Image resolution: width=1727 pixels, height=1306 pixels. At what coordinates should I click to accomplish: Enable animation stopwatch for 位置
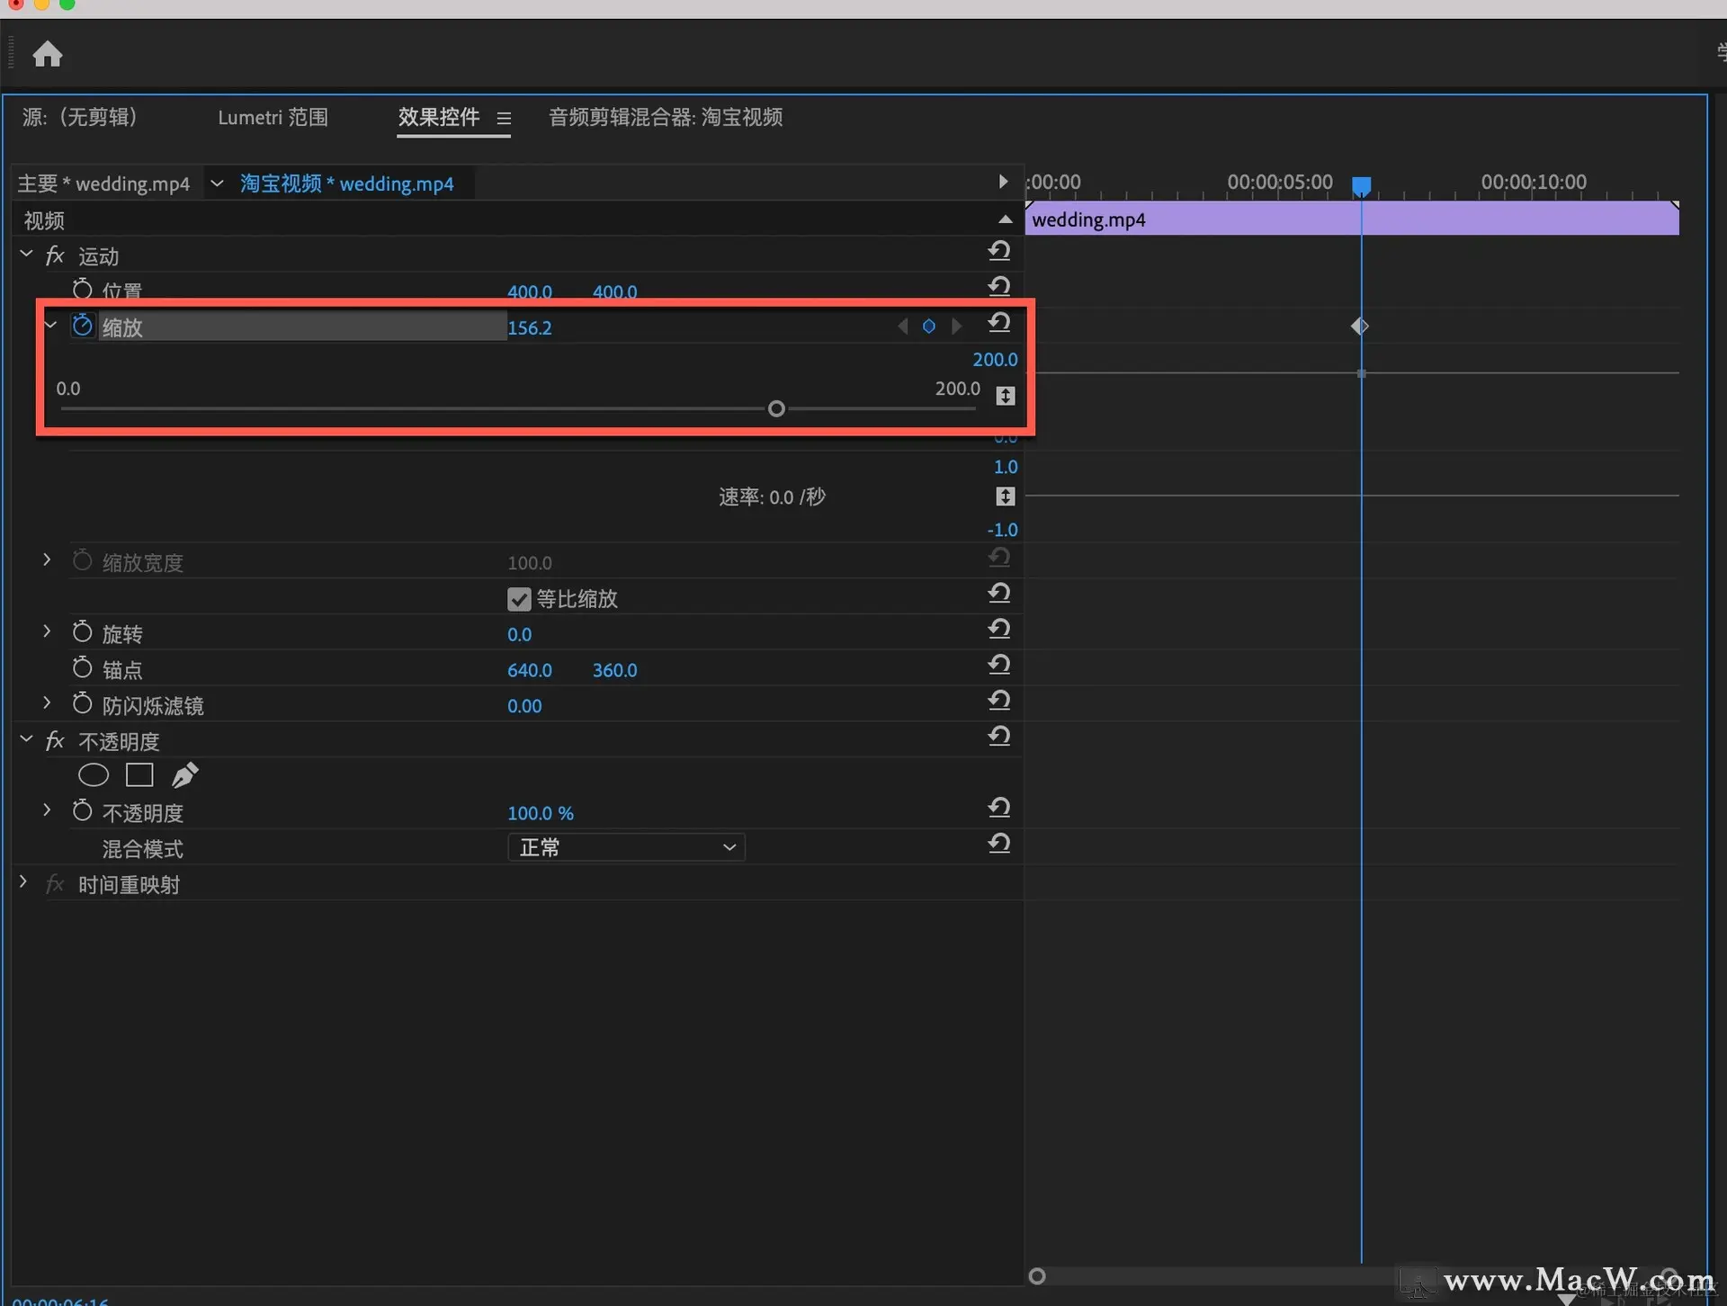tap(82, 290)
